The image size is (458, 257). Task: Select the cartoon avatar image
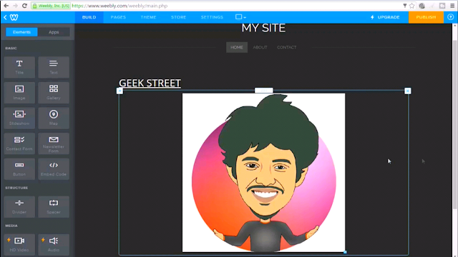tap(263, 173)
